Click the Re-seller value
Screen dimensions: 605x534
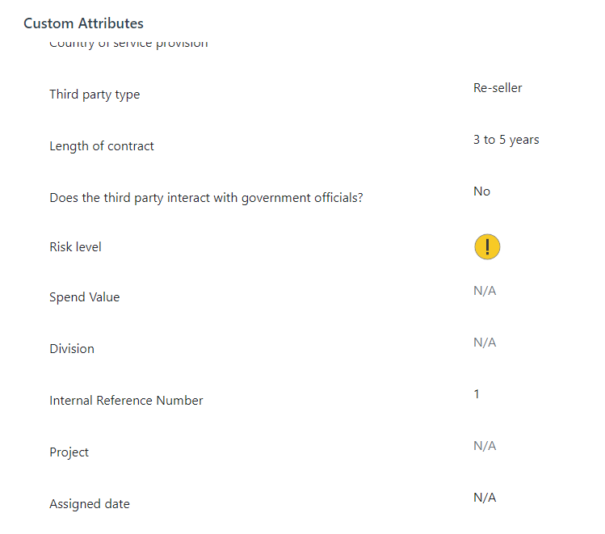tap(498, 88)
